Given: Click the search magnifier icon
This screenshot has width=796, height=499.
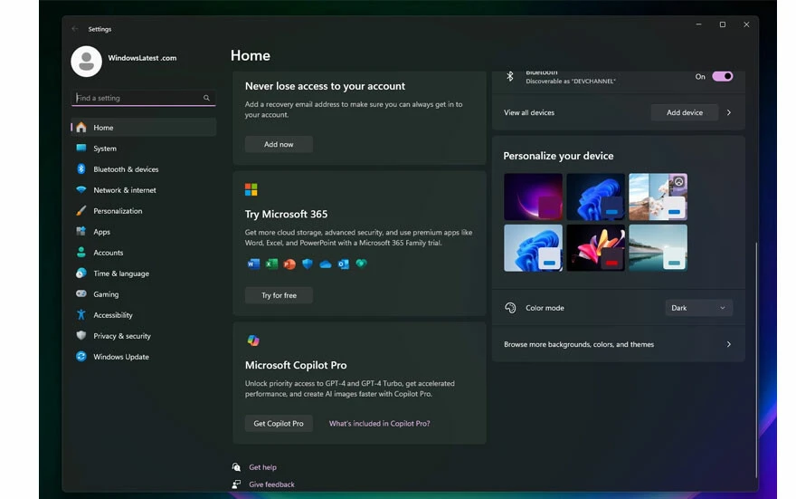Looking at the screenshot, I should pyautogui.click(x=206, y=98).
